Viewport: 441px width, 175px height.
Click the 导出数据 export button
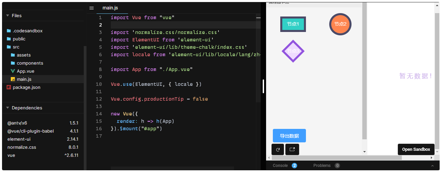(289, 136)
